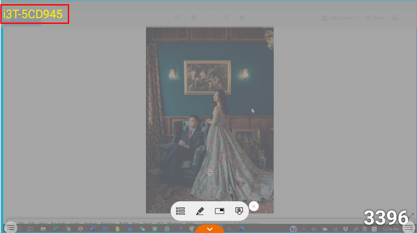417x233 pixels.
Task: Click the wedding photo image
Action: [x=210, y=119]
